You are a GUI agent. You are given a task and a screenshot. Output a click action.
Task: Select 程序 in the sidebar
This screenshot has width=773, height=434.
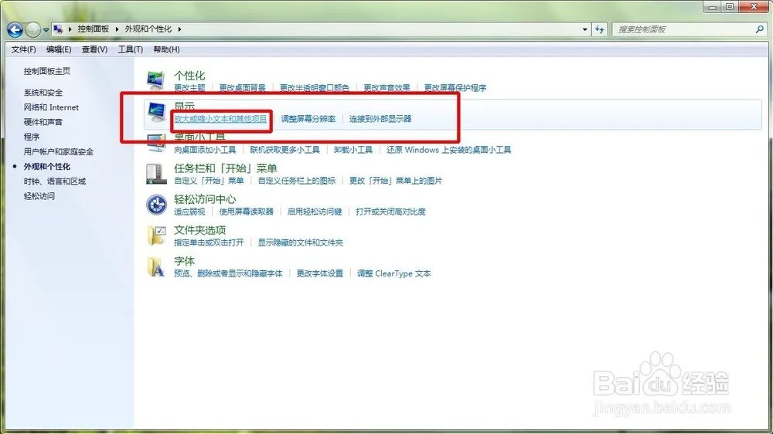point(31,137)
